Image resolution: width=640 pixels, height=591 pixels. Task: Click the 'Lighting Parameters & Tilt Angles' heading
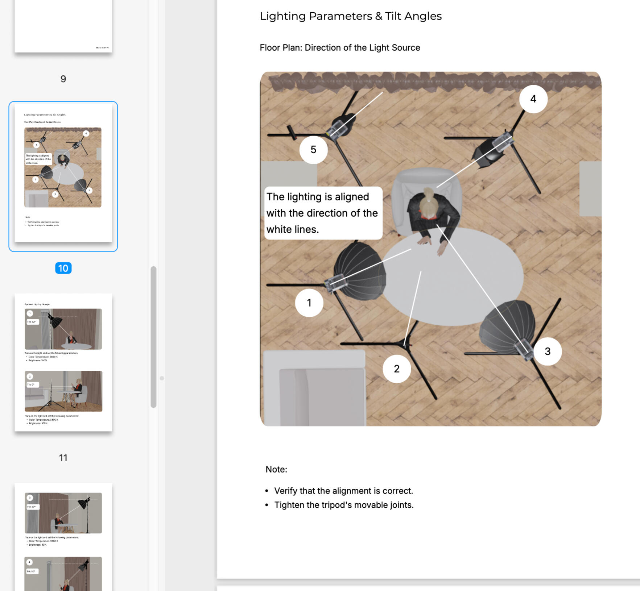[350, 16]
